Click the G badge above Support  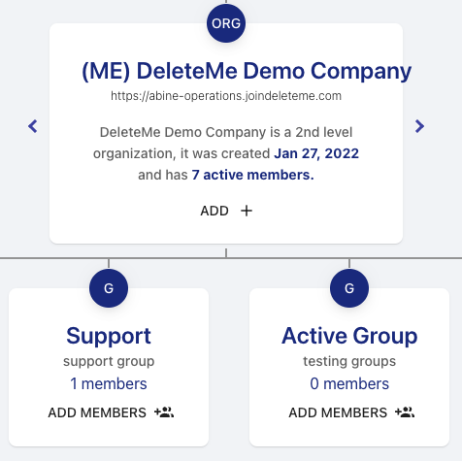pyautogui.click(x=109, y=288)
